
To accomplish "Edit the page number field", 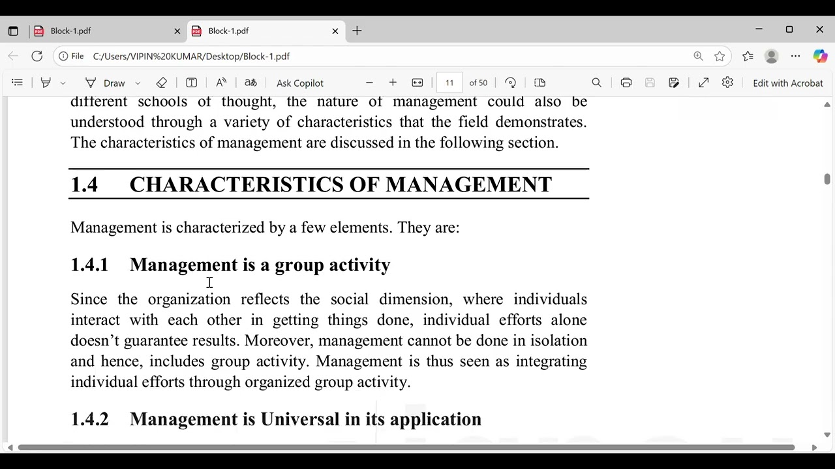I will 449,83.
